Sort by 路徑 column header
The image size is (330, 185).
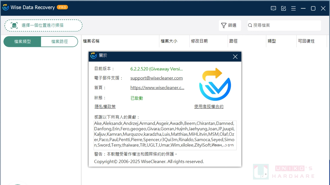click(x=247, y=41)
